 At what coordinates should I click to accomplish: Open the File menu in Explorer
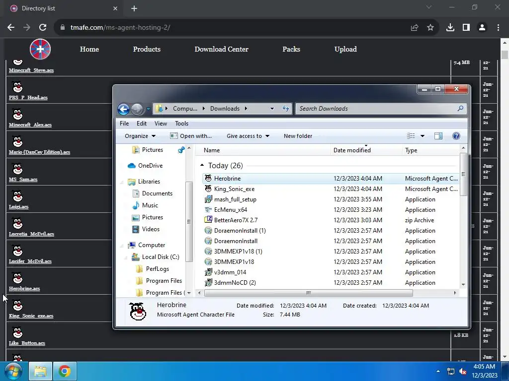pos(124,124)
